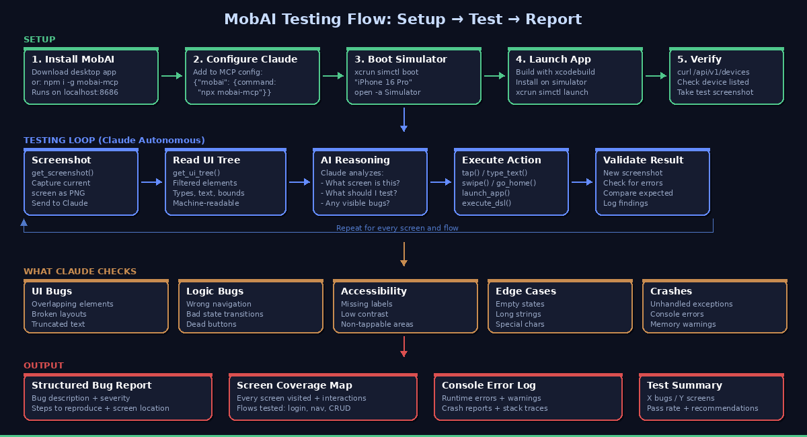Viewport: 807px width, 437px height.
Task: Select the "Validate Result" box
Action: (x=652, y=182)
